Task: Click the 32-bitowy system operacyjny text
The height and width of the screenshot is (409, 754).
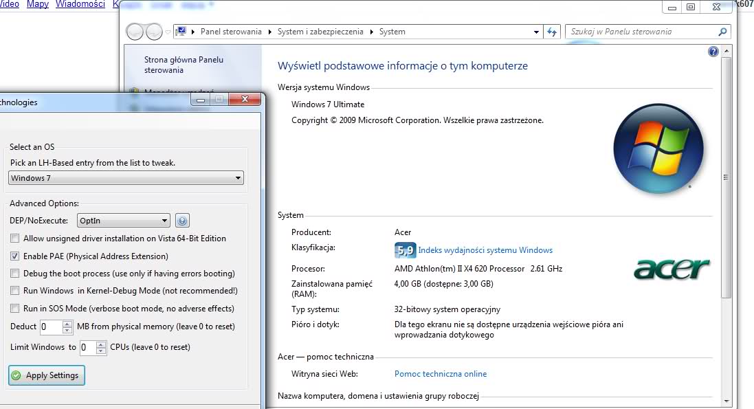Action: click(447, 309)
